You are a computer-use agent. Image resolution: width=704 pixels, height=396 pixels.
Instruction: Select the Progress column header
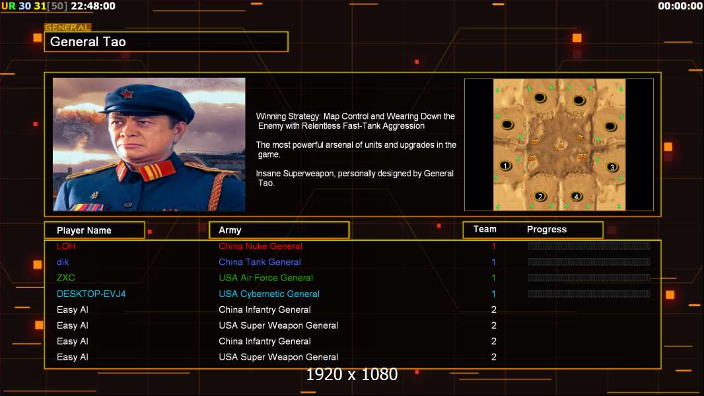pyautogui.click(x=546, y=229)
